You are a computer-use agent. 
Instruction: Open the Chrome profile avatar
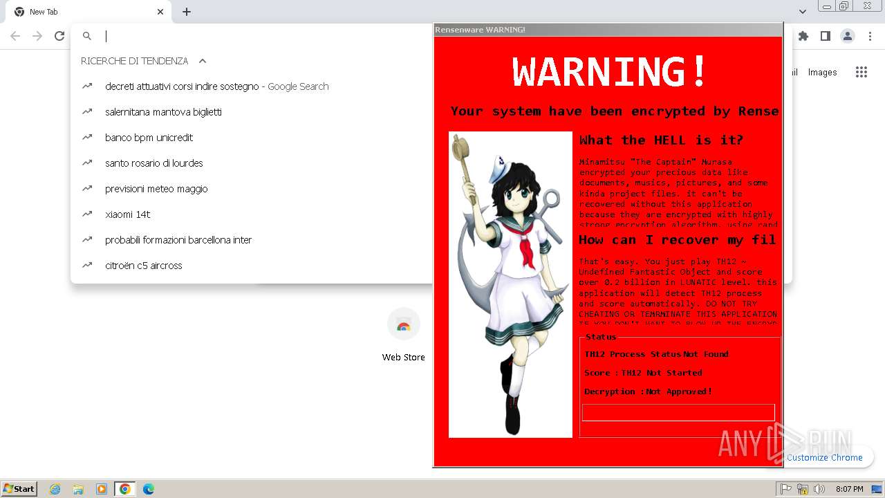[848, 36]
